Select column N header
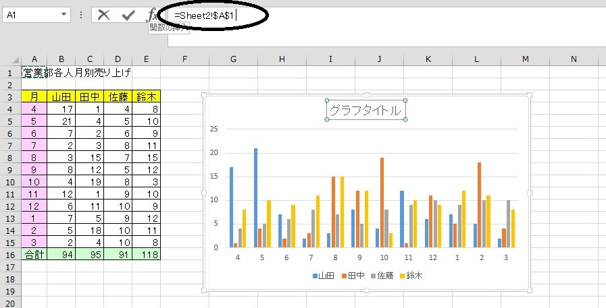Viewport: 606px width, 308px height. 574,59
